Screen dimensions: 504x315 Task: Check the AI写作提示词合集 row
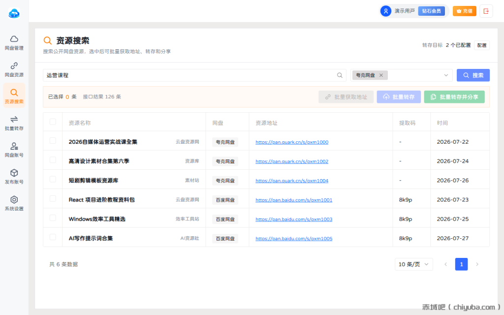[x=53, y=237]
